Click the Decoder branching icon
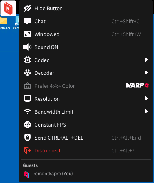 click(x=27, y=73)
